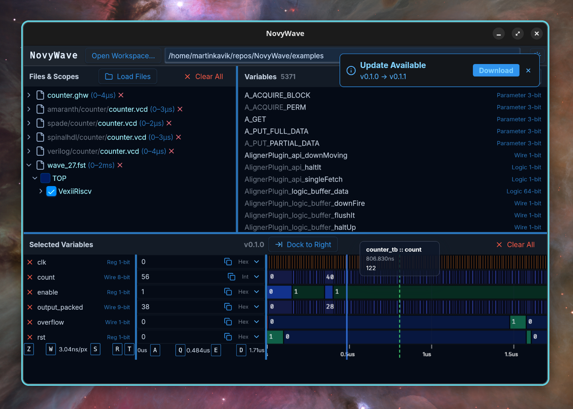The height and width of the screenshot is (409, 573).
Task: Open the Int format dropdown for count
Action: tap(257, 277)
